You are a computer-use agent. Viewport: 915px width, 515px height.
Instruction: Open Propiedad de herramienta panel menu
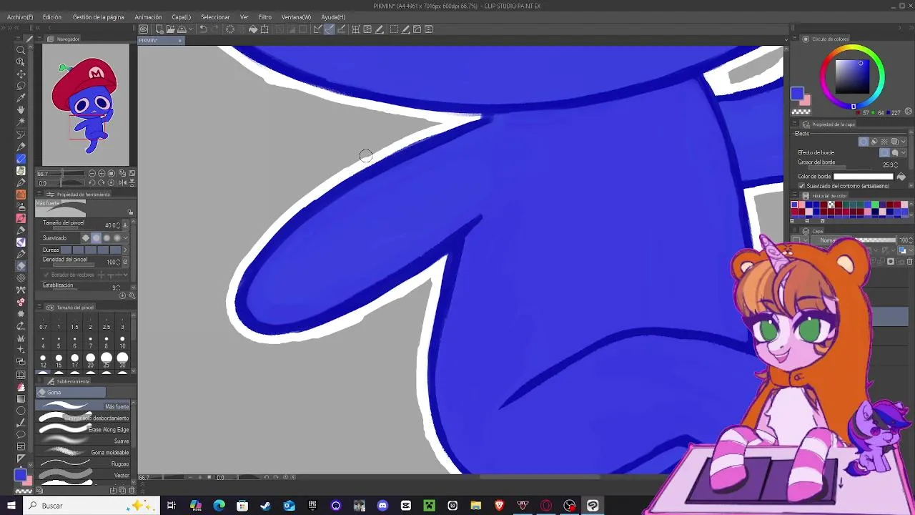click(x=40, y=195)
